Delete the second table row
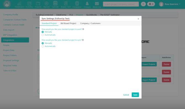Viewport: 185px width, 109px height. (x=166, y=72)
